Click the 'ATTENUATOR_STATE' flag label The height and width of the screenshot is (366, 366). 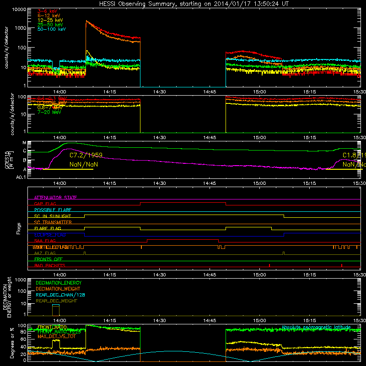(x=55, y=198)
